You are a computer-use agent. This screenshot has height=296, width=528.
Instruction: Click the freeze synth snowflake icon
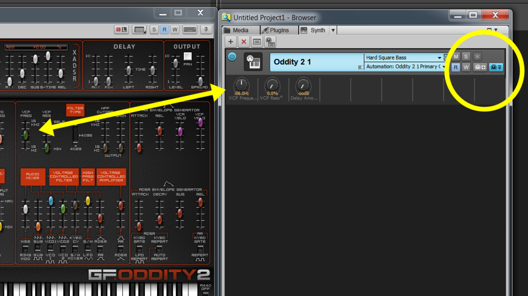(x=477, y=56)
